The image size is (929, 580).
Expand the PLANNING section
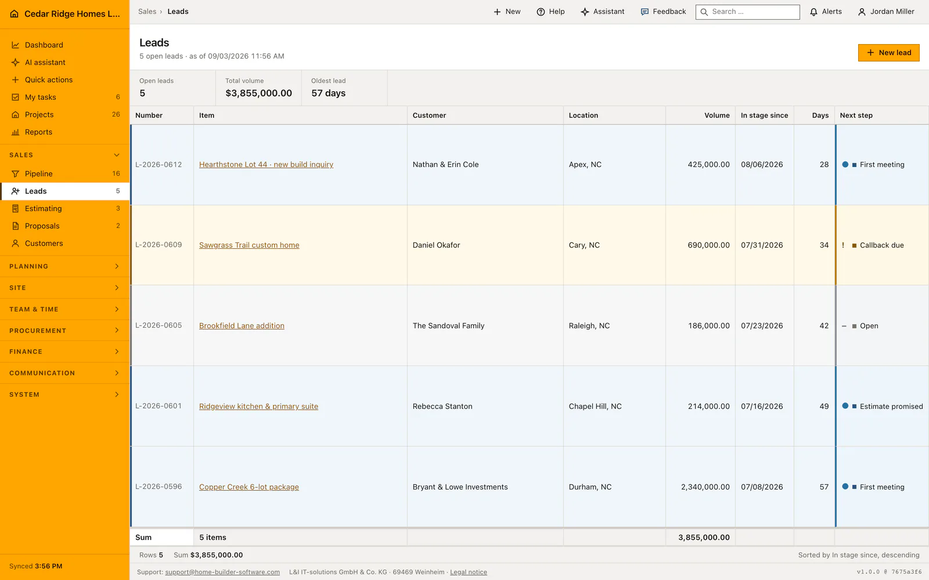[x=64, y=266]
